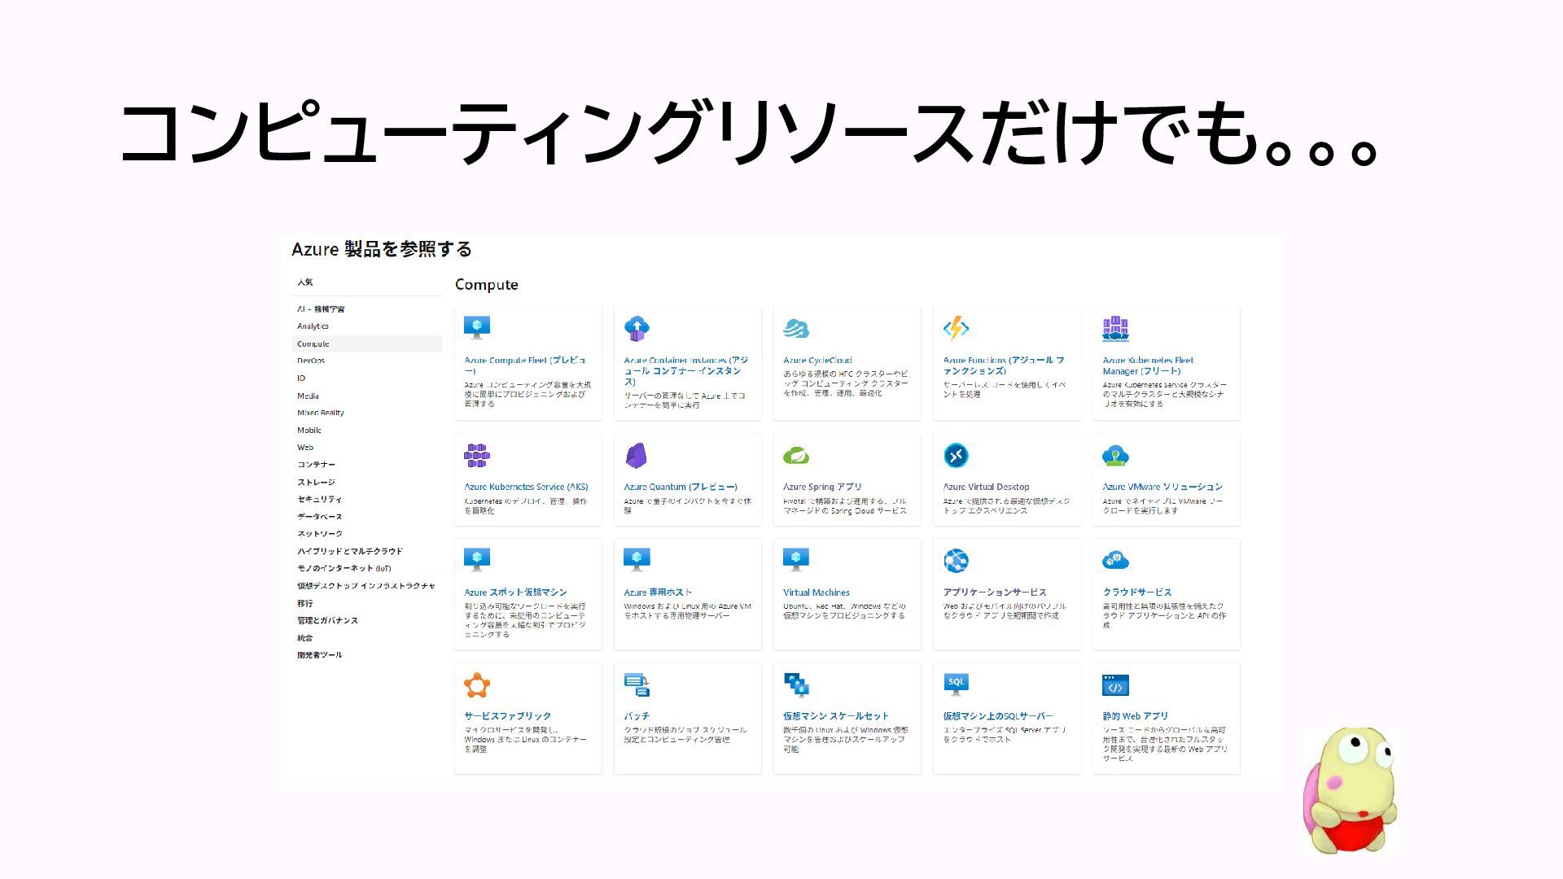Click the Cloud Services gear cloud icon

tap(1115, 560)
